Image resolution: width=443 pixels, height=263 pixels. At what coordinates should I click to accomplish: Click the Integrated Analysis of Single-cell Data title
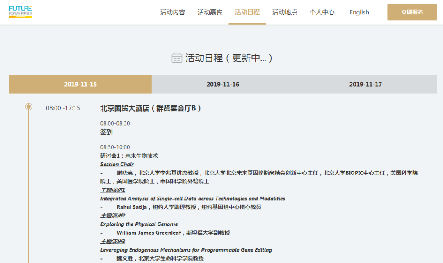point(193,199)
